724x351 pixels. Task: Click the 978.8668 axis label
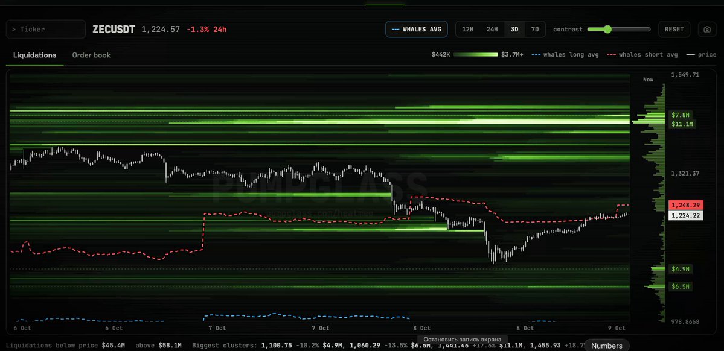(x=686, y=322)
